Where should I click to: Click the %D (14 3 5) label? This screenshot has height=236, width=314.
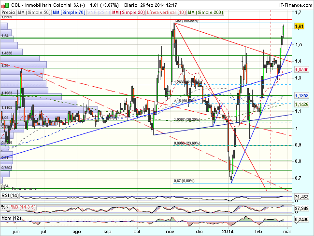[x=23, y=207]
